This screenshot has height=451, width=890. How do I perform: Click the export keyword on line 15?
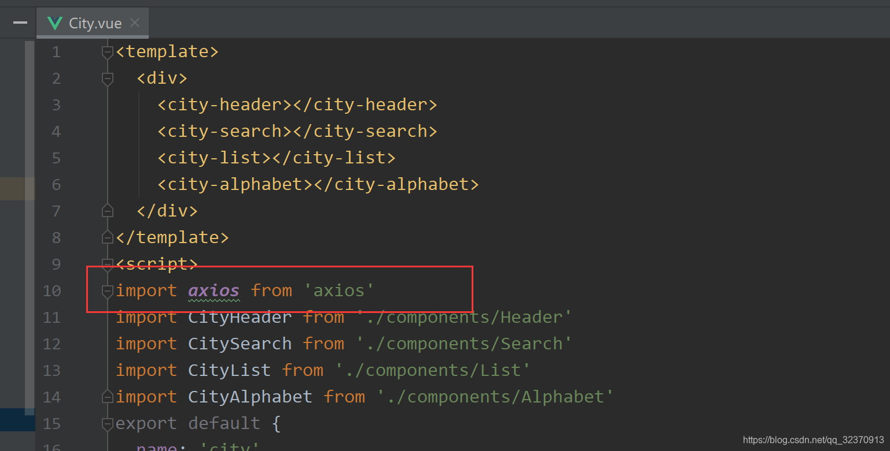pyautogui.click(x=146, y=423)
